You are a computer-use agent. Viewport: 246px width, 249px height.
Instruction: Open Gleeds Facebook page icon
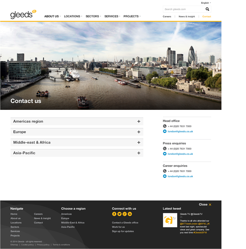[114, 214]
